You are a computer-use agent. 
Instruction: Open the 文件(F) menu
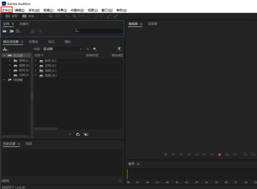click(6, 10)
